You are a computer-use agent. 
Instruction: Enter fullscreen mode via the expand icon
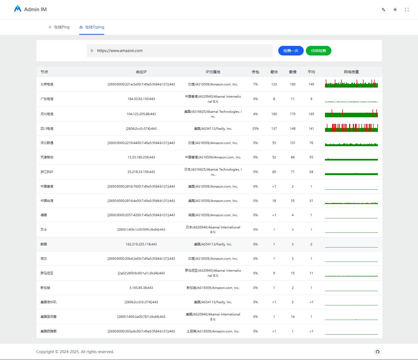pyautogui.click(x=407, y=10)
